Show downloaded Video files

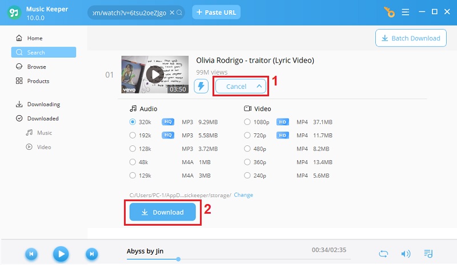pos(38,147)
